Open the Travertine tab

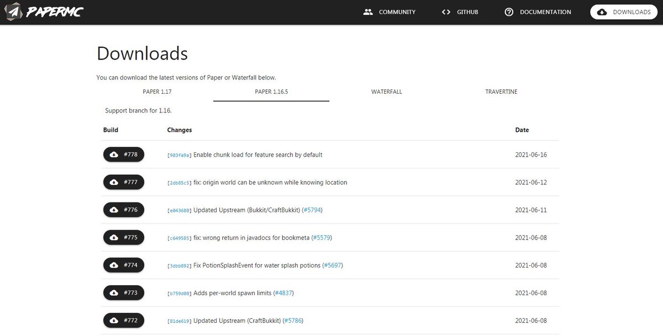501,92
